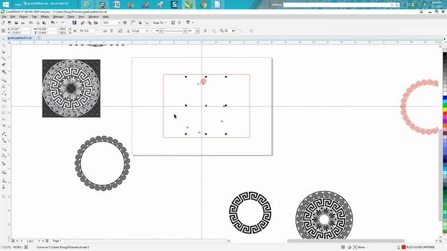Open the outline width dropdown
Screen dimensions: 447x251
coord(147,31)
